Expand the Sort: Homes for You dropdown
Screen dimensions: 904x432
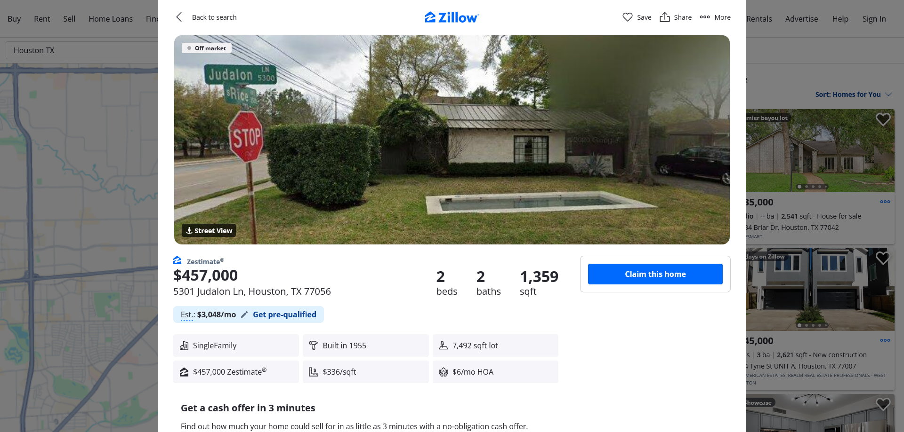[x=854, y=94]
